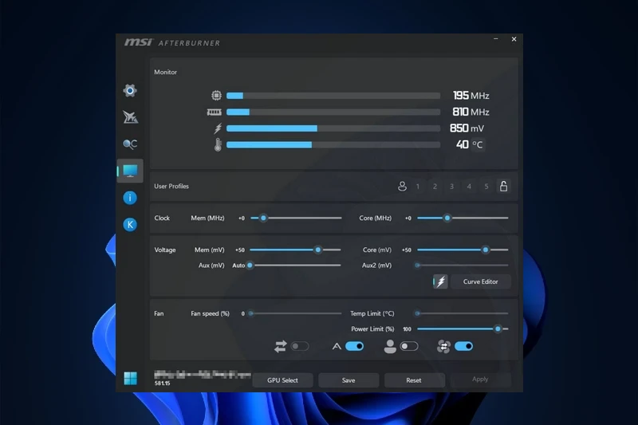Save the current settings
The image size is (638, 425).
point(349,380)
